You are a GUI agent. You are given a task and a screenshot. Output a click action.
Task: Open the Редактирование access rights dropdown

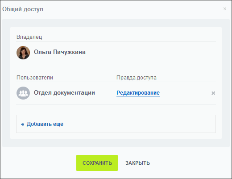138,93
